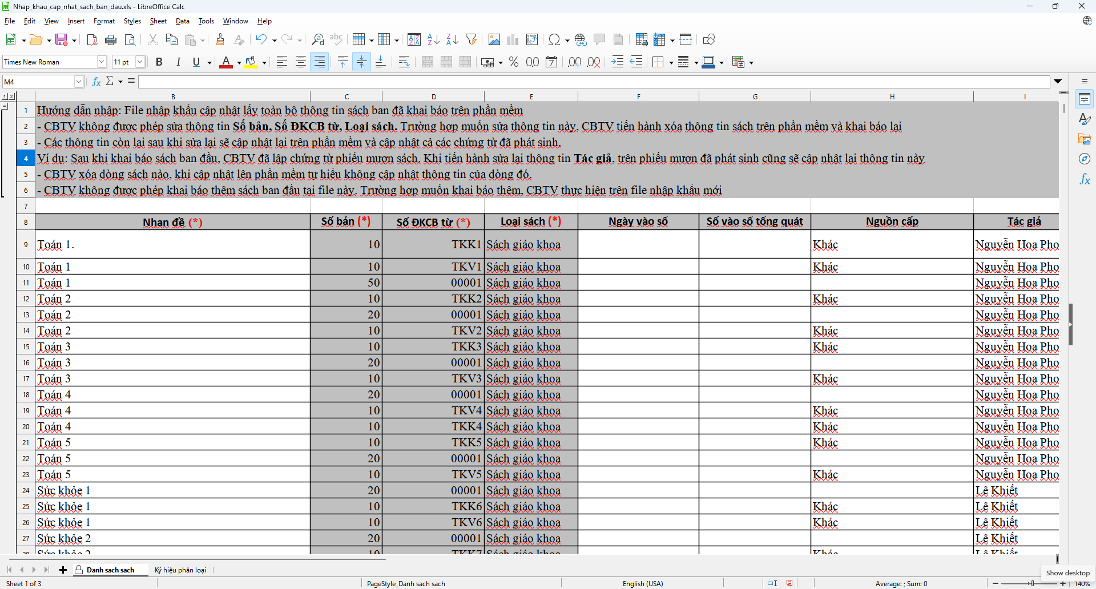Click the Save document icon
The image size is (1096, 589).
pos(62,39)
